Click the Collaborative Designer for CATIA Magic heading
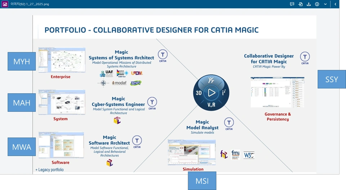 coord(269,59)
